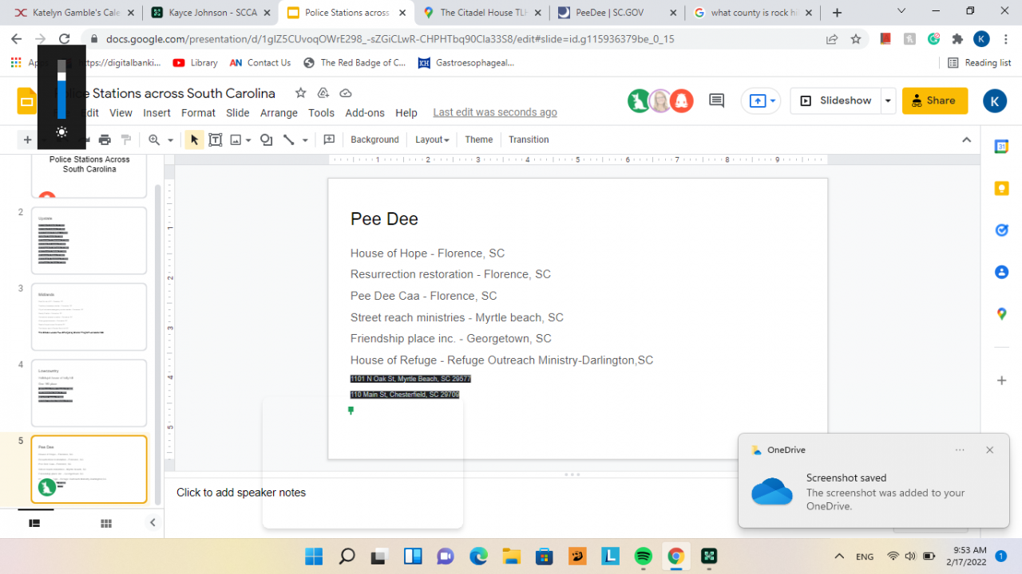Click the Share button
Screen dimensions: 1022x574
(x=935, y=100)
